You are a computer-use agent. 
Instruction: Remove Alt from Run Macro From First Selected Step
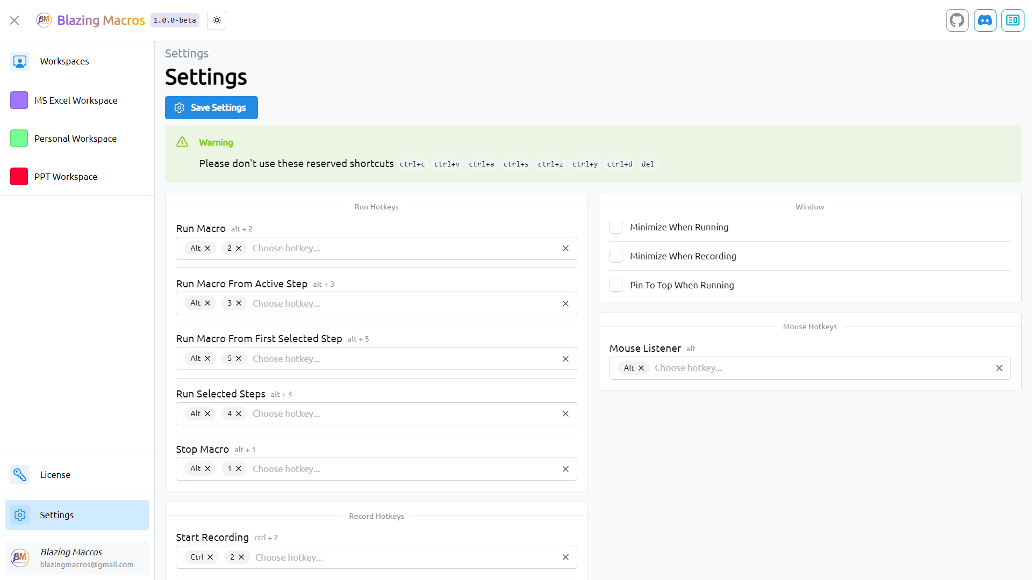point(207,358)
